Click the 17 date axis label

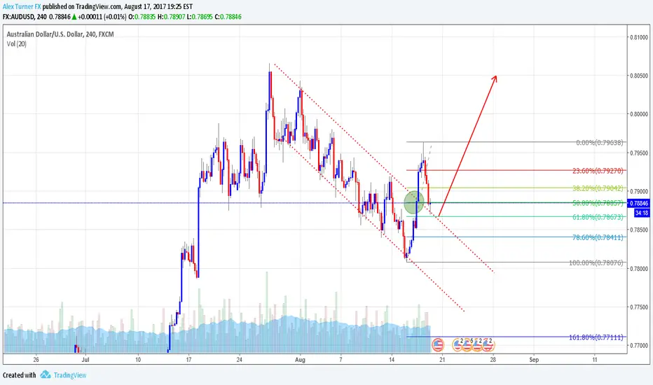pos(188,360)
